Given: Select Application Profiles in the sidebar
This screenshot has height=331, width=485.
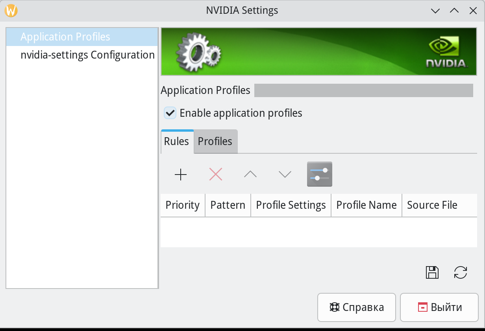Looking at the screenshot, I should coord(65,37).
